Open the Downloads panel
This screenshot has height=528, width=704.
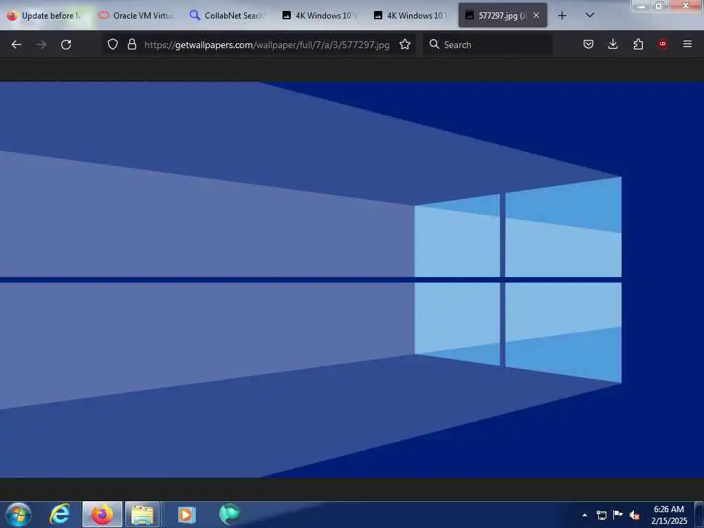pos(613,44)
